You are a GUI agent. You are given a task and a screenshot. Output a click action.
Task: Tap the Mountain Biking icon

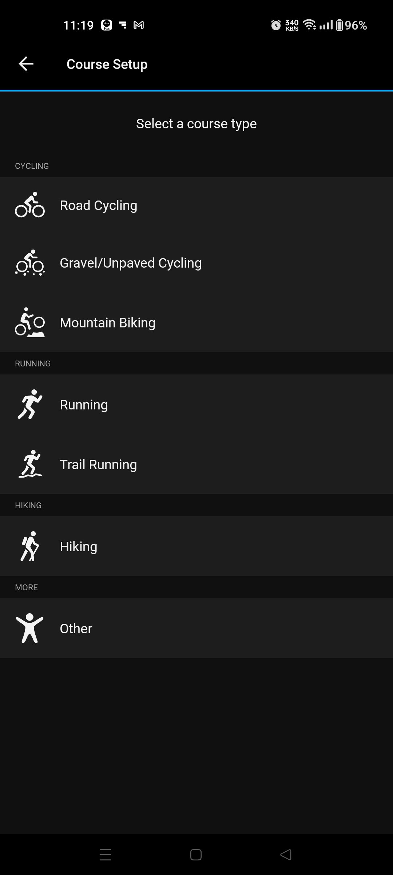30,322
